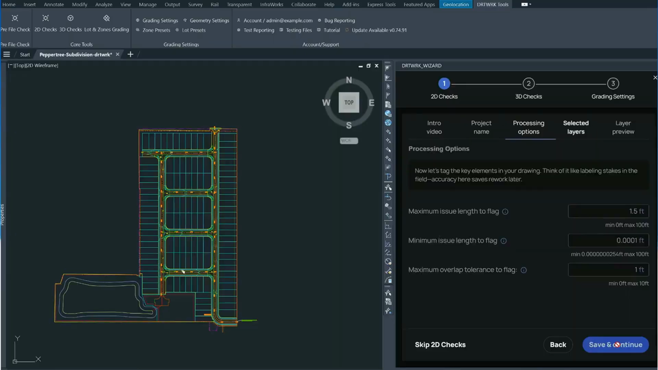Viewport: 658px width, 370px height.
Task: Open the InfraWorks ribbon tab
Action: [x=271, y=5]
